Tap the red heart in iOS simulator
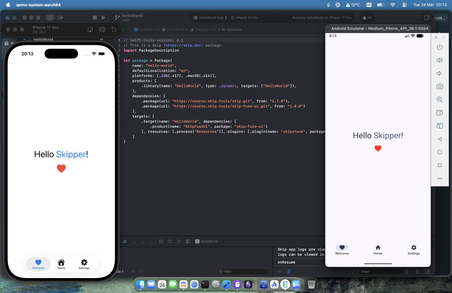 (x=61, y=169)
